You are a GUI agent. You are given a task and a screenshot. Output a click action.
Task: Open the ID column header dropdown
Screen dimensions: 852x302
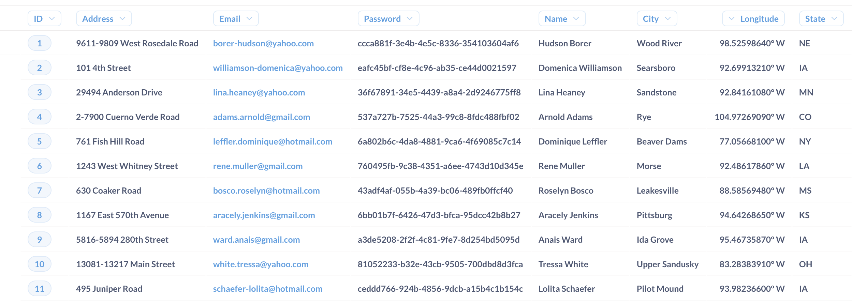[x=44, y=19]
